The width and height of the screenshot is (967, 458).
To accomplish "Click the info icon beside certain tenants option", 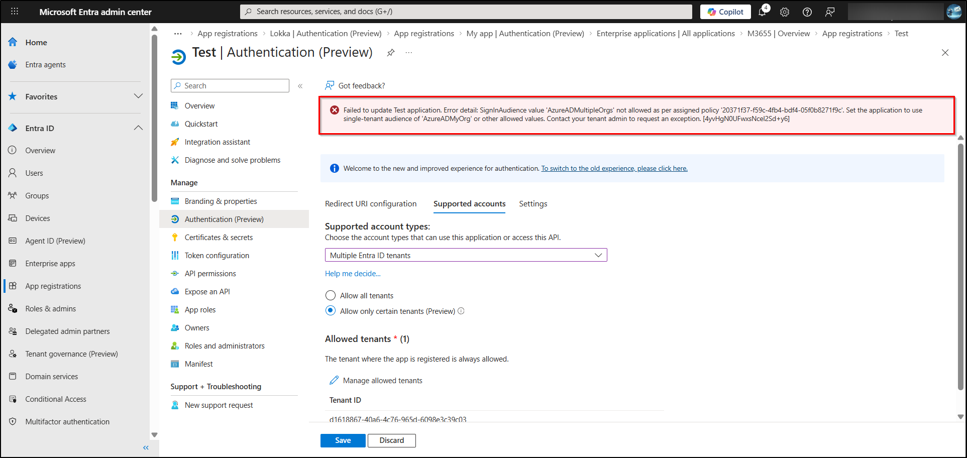I will tap(461, 311).
